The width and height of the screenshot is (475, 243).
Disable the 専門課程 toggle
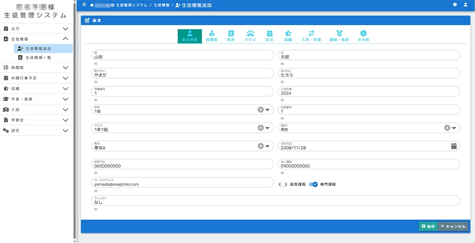(x=313, y=184)
